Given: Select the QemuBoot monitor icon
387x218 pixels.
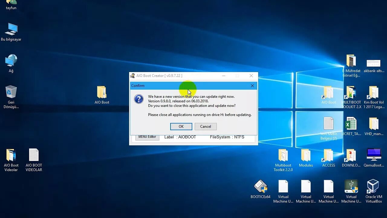Looking at the screenshot, I should pyautogui.click(x=374, y=158).
